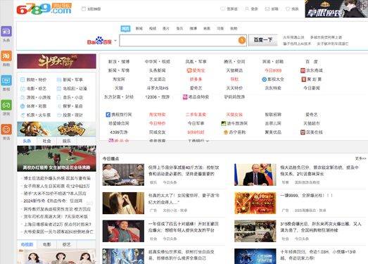368x264 pixels.
Task: Open the cartoon game banner above news tabs
Action: click(x=56, y=129)
